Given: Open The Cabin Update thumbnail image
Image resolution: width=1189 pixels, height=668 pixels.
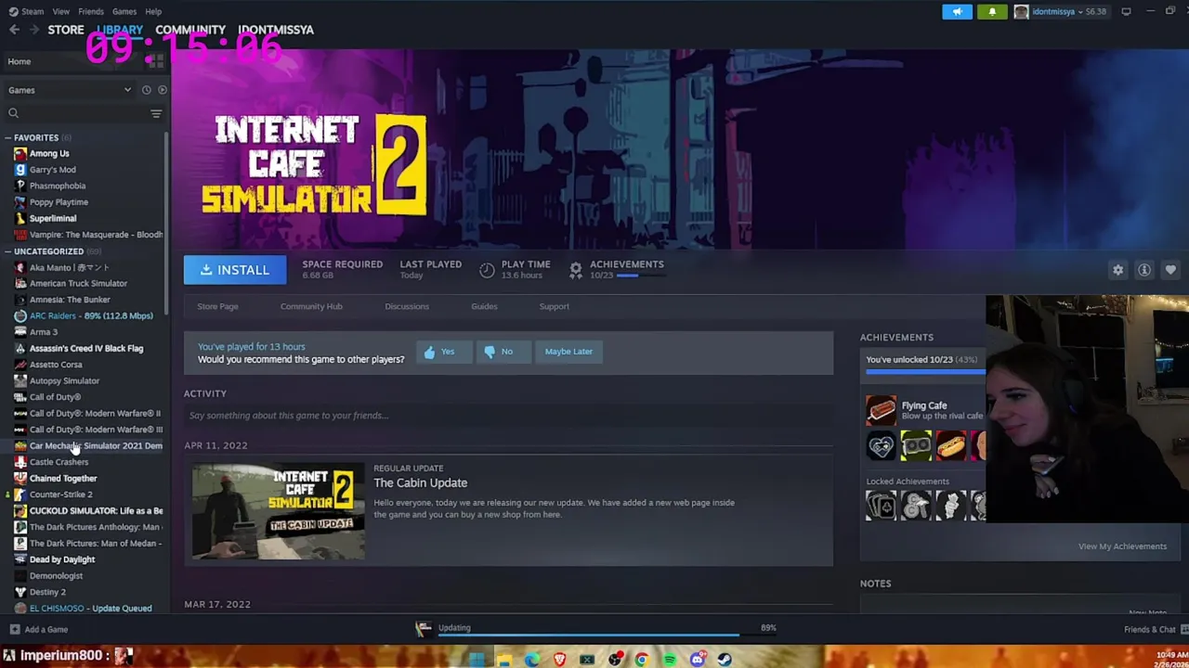Looking at the screenshot, I should (x=279, y=512).
